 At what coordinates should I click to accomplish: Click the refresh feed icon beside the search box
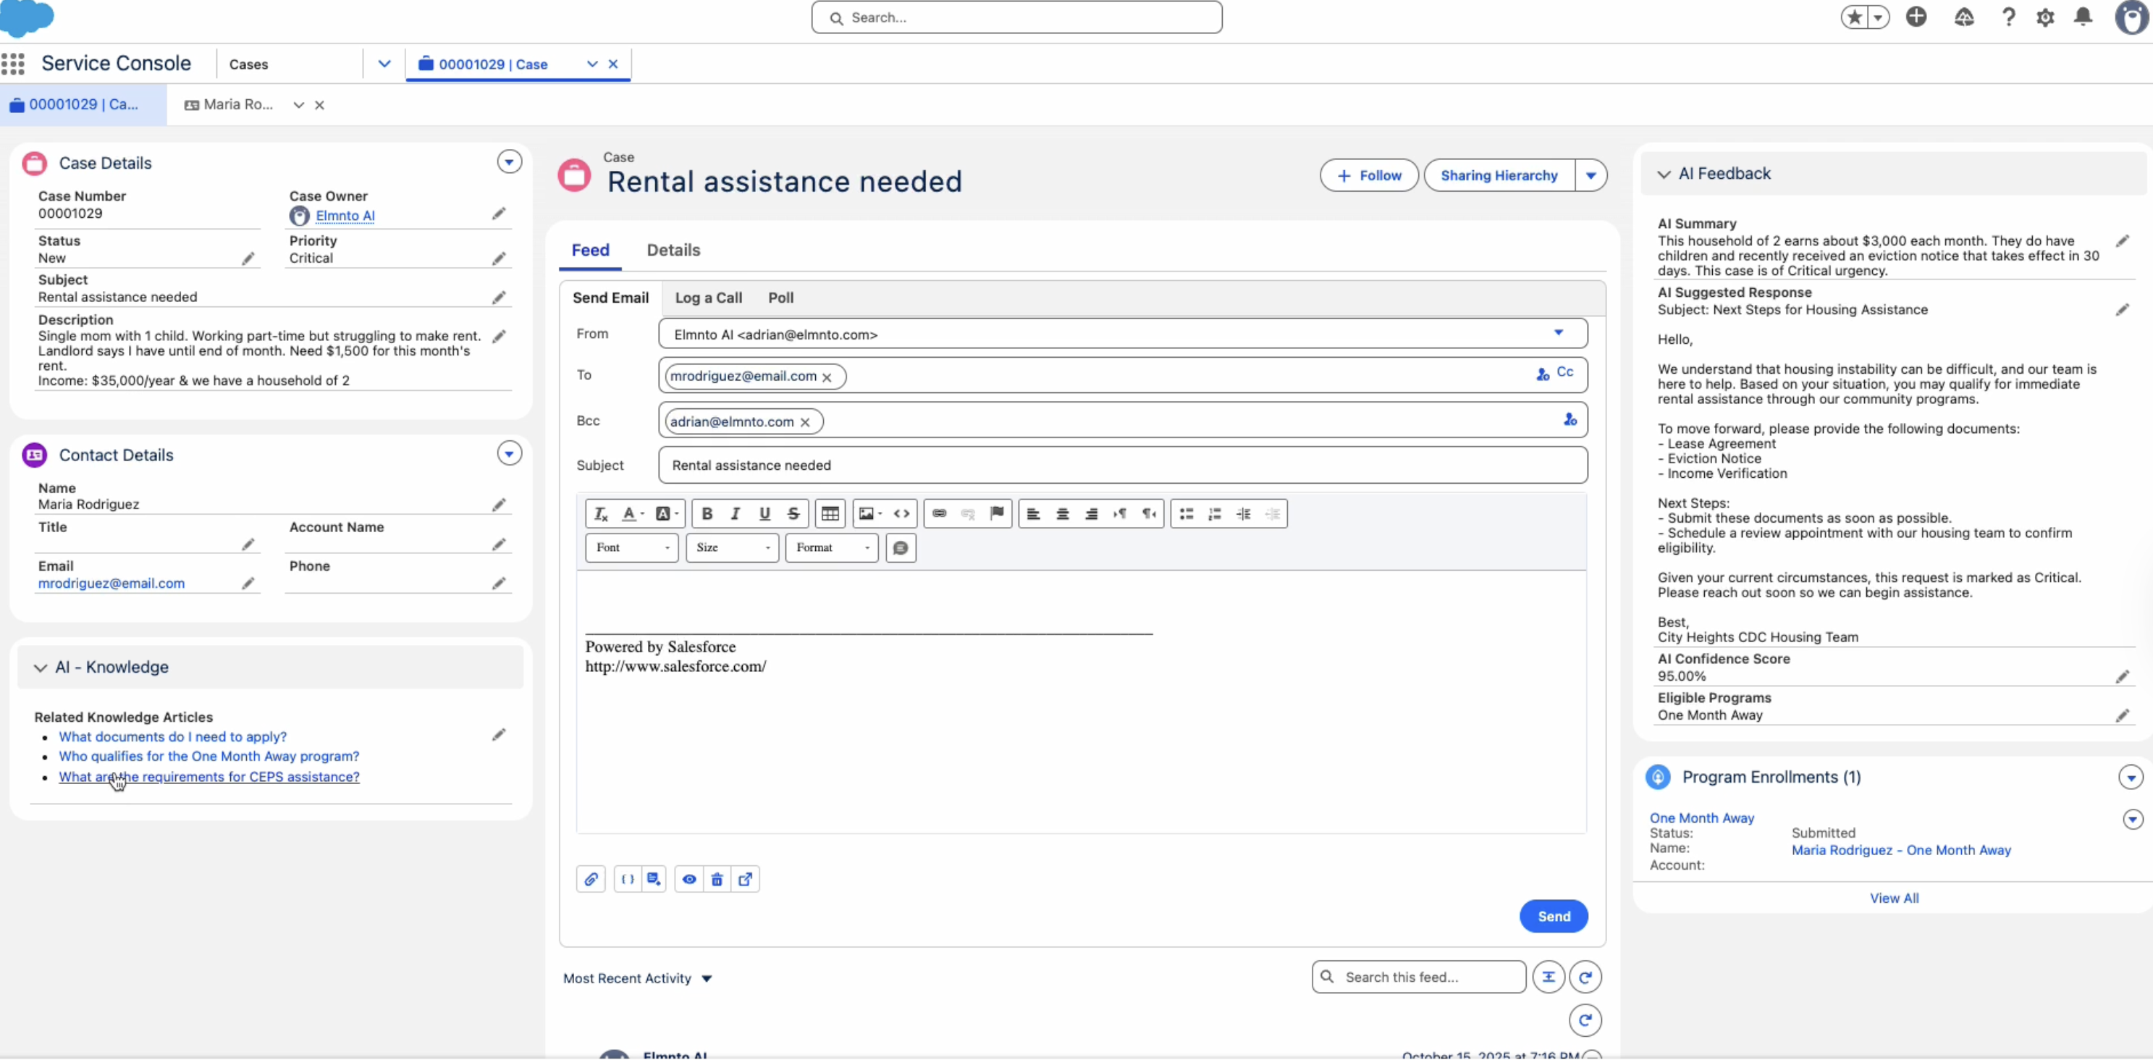click(x=1585, y=977)
